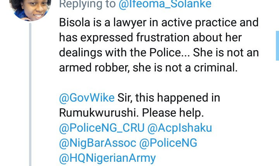Click the grey thread connector line
Image resolution: width=279 pixels, height=166 pixels.
pos(30,97)
